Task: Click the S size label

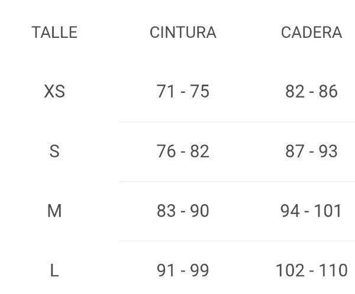Action: coord(54,151)
